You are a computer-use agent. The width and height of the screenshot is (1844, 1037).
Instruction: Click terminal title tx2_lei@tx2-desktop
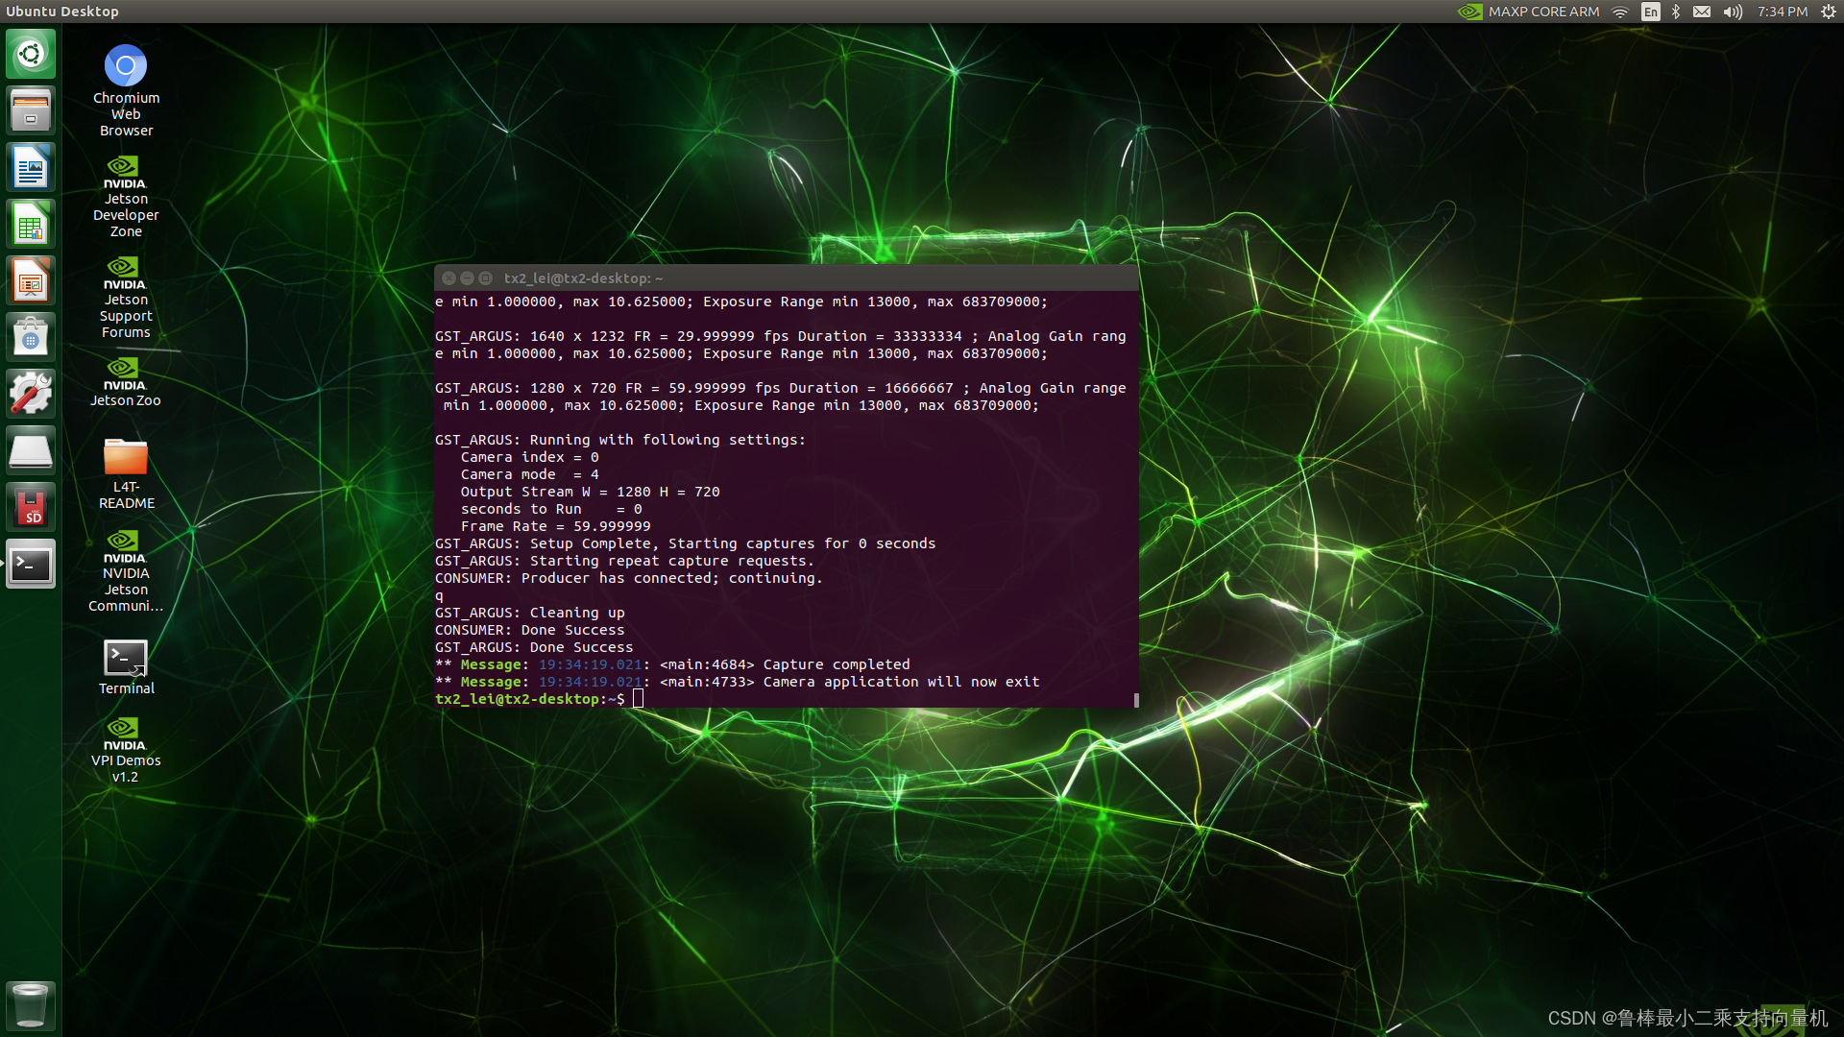[583, 278]
